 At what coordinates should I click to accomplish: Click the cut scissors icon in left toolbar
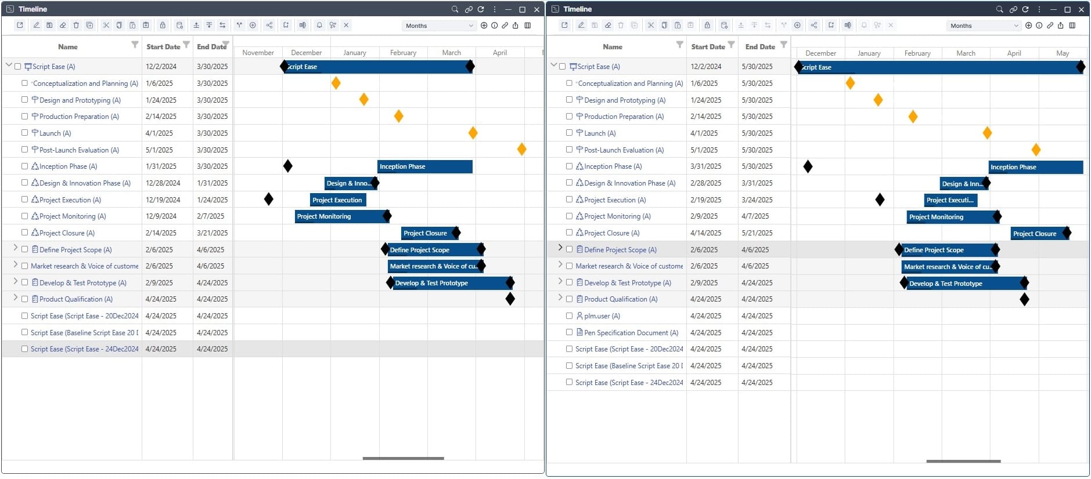pos(106,26)
